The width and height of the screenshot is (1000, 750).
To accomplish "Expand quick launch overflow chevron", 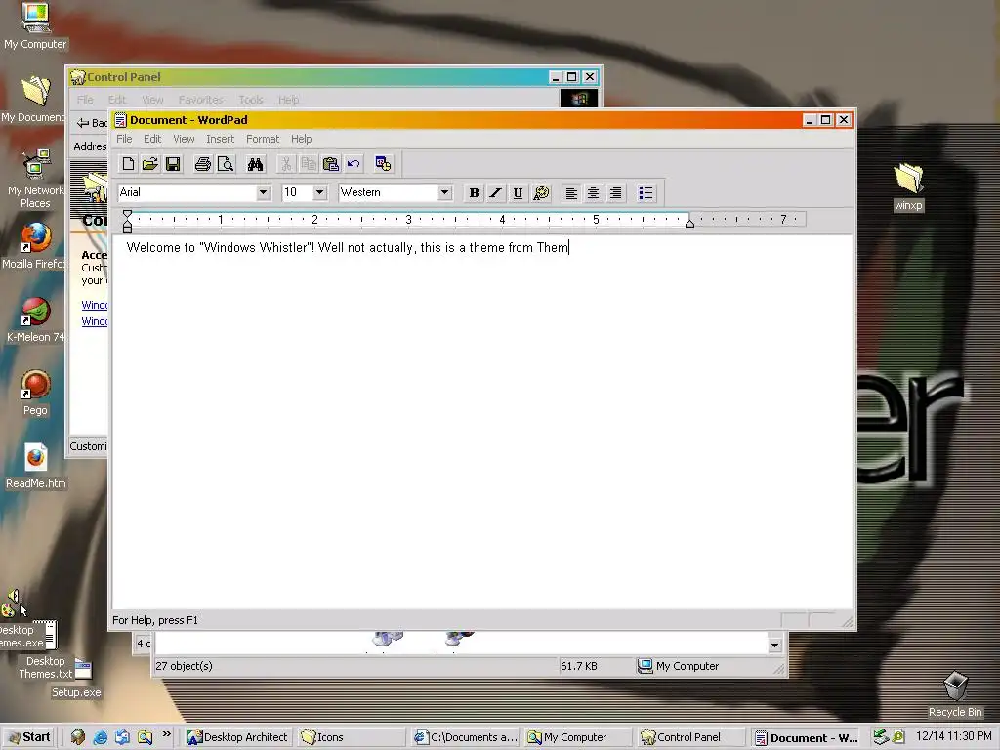I will pyautogui.click(x=166, y=734).
